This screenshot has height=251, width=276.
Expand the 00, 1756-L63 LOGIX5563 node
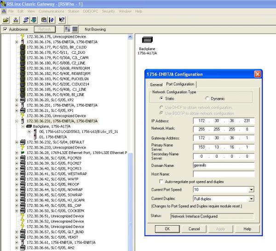coord(29,132)
